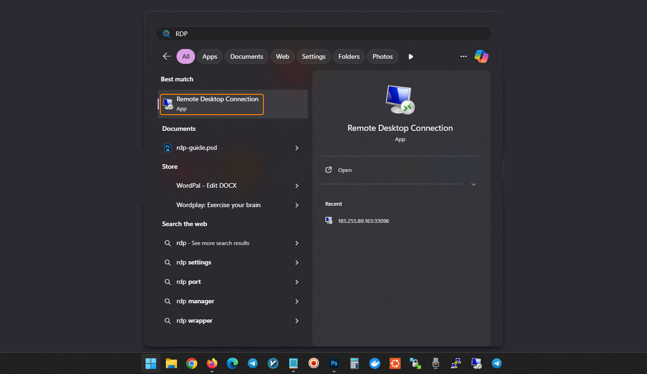Screen dimensions: 647x374
Task: Click the back arrow in search panel
Action: tap(167, 56)
